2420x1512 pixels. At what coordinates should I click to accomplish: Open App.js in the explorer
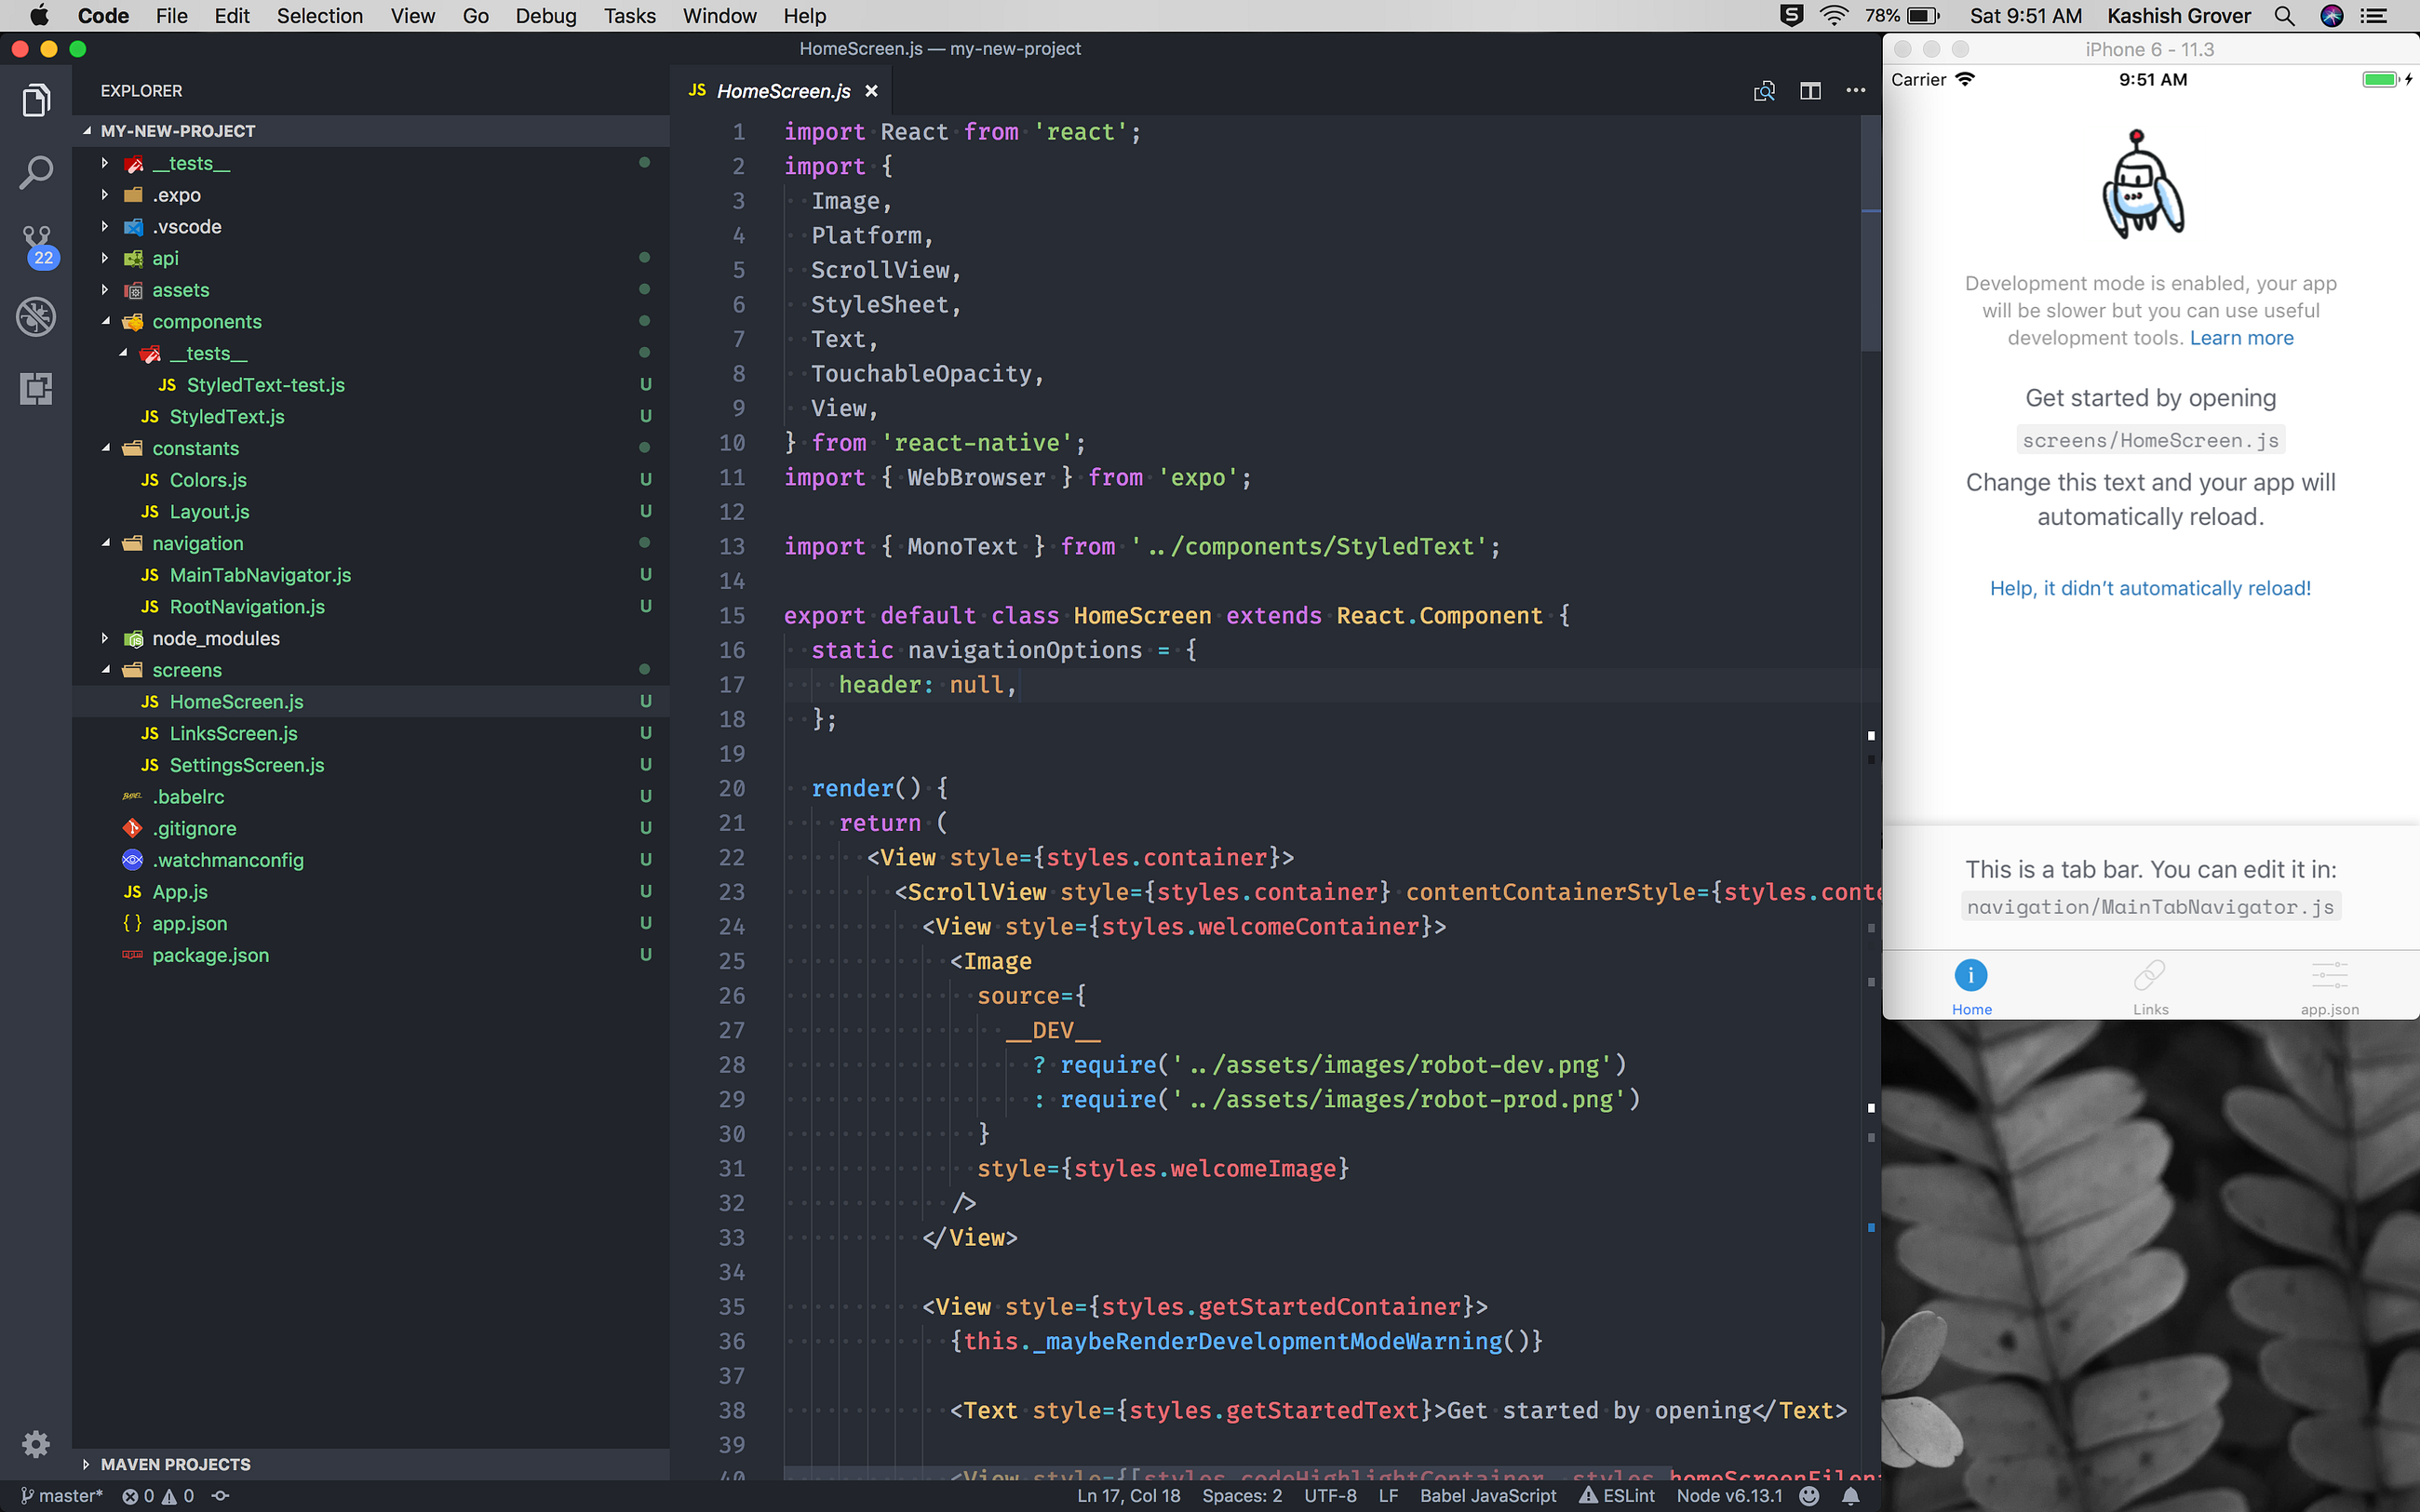pos(180,892)
